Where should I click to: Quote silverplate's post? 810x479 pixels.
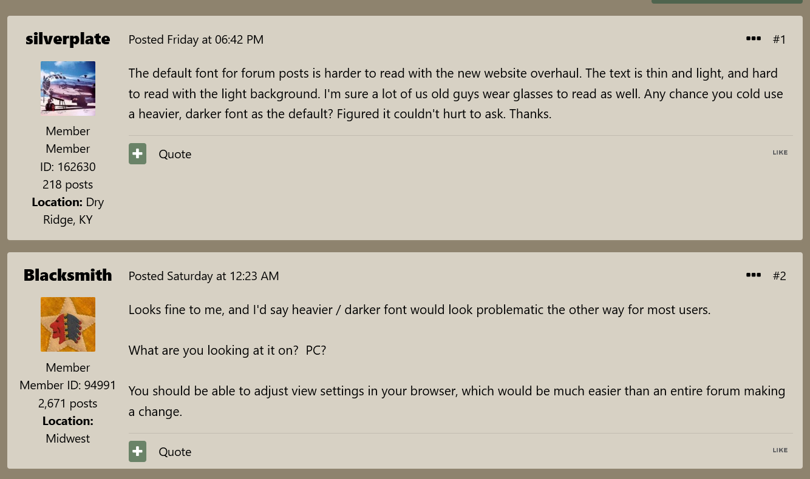[175, 154]
